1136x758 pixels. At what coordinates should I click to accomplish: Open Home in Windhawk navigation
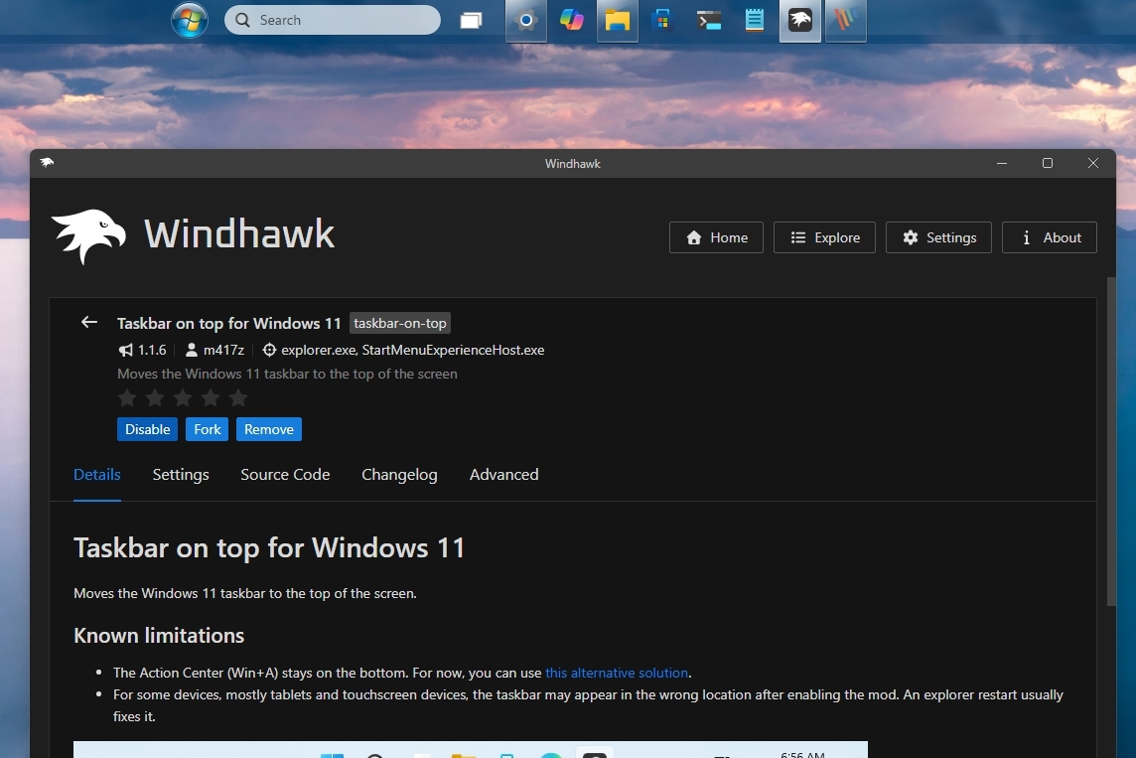(715, 237)
